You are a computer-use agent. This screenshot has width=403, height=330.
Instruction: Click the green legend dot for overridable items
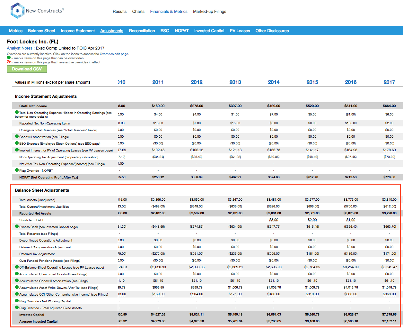(x=9, y=58)
